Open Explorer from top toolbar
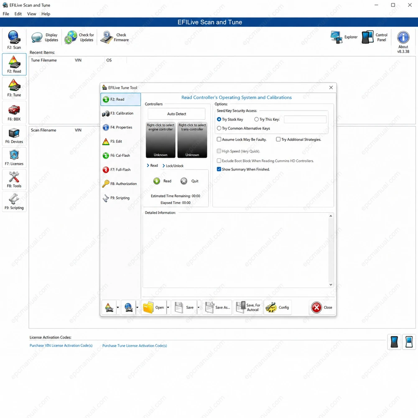The image size is (418, 418). click(344, 37)
